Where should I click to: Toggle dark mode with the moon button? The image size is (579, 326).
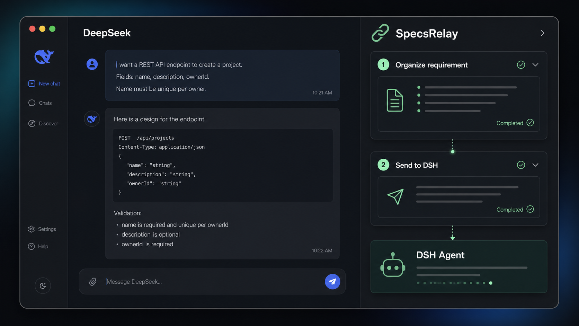point(43,285)
